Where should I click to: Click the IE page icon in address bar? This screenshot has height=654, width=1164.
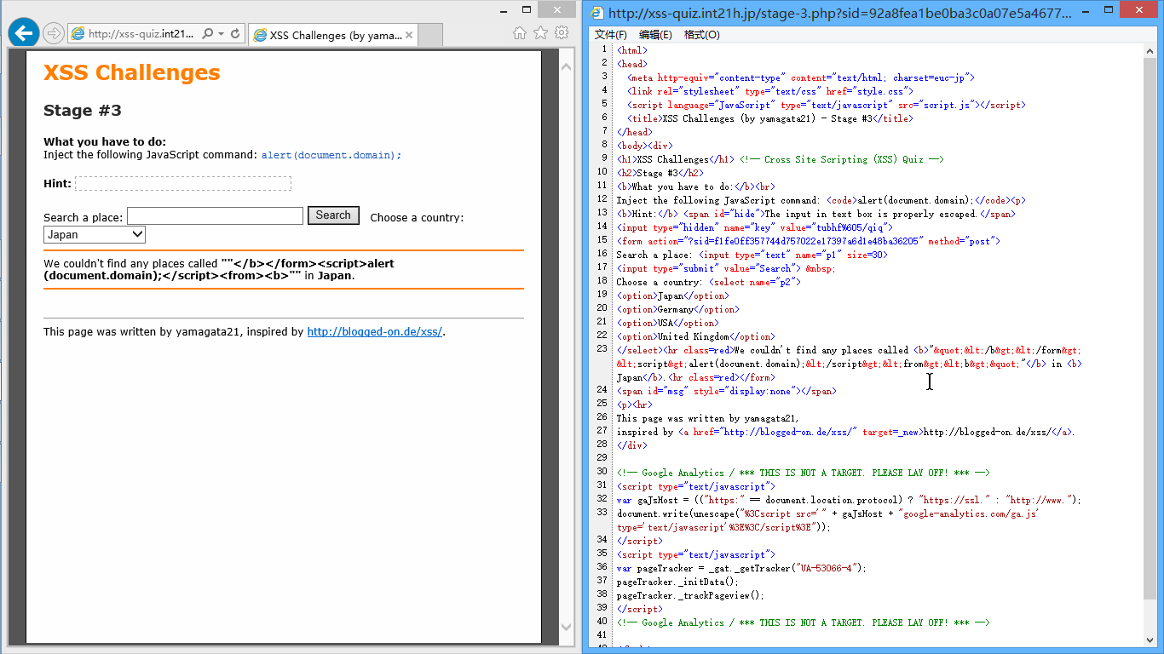click(78, 34)
